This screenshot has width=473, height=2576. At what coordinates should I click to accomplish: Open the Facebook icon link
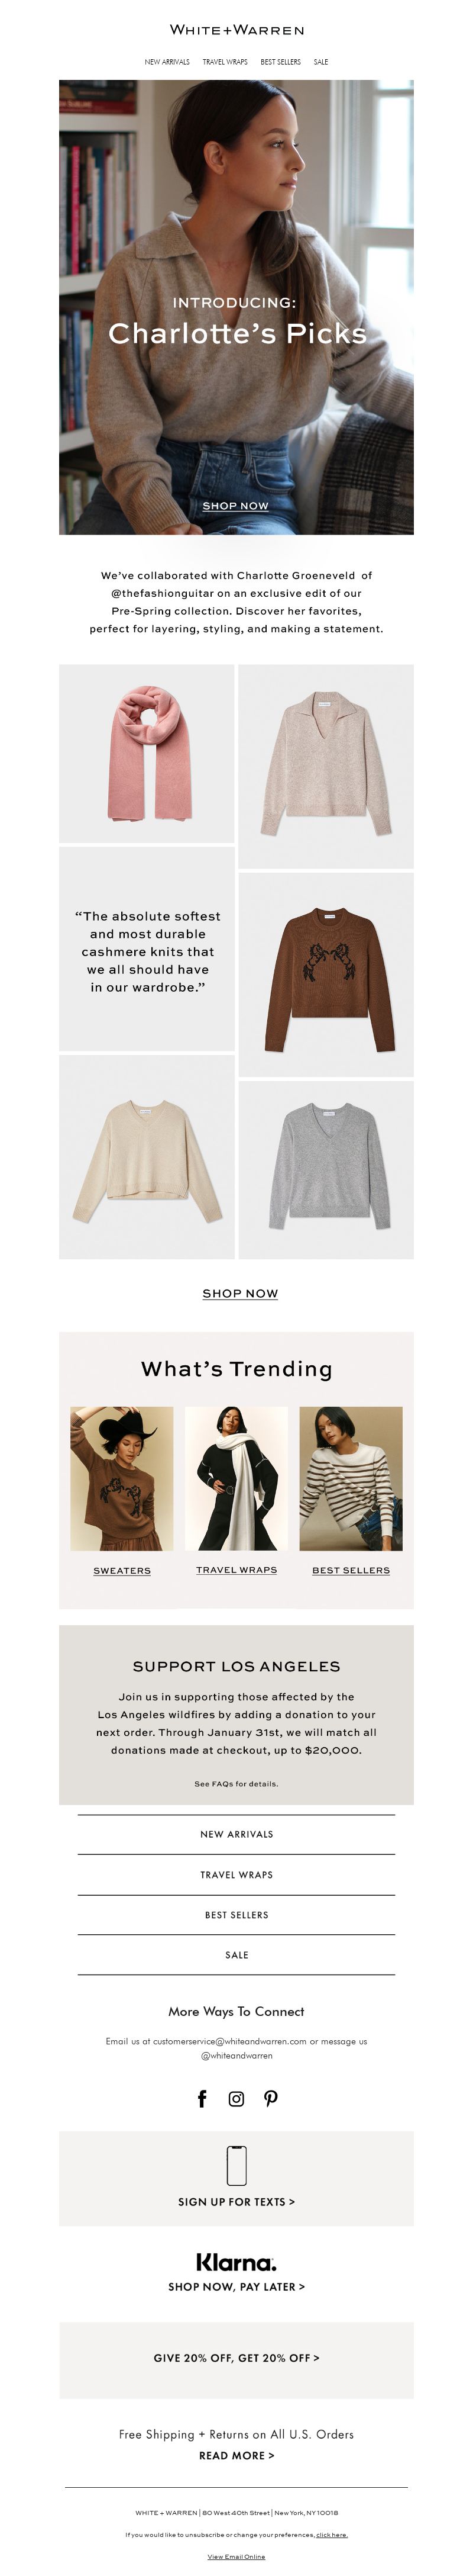[202, 2099]
